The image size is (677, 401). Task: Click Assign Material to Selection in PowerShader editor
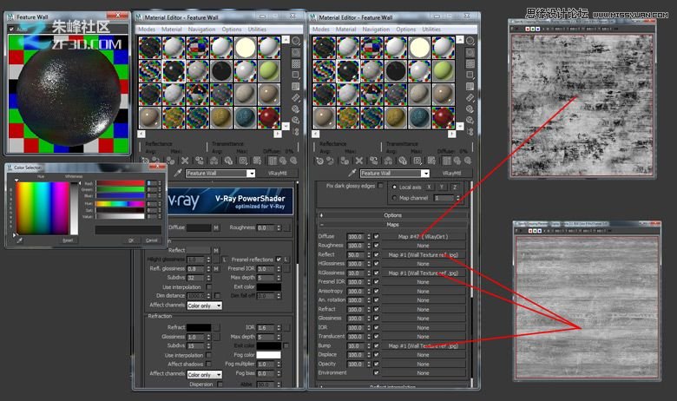point(170,161)
